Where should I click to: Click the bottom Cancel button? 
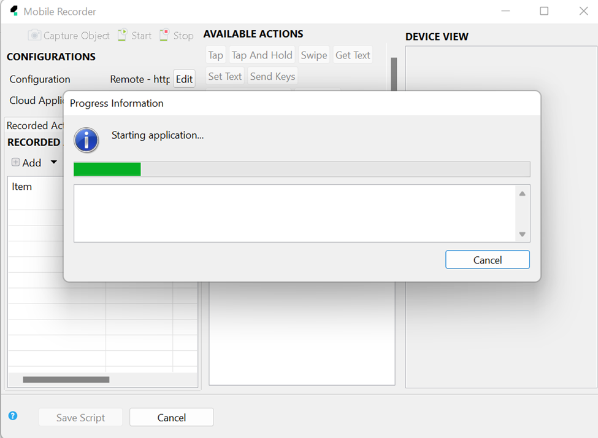pyautogui.click(x=171, y=418)
